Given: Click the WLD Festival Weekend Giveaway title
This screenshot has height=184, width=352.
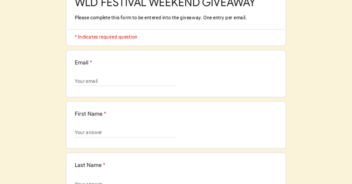Looking at the screenshot, I should coord(165,4).
